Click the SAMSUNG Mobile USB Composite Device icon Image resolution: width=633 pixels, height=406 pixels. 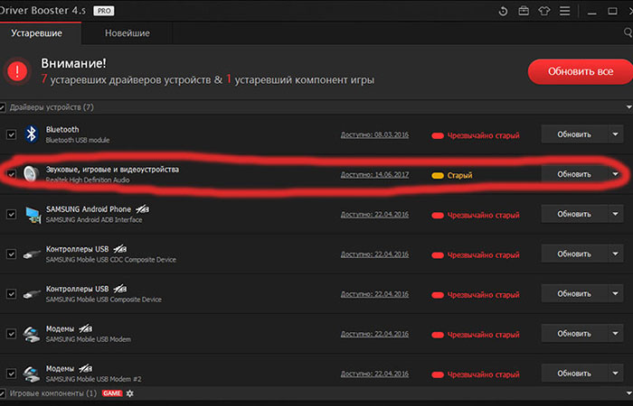click(32, 294)
